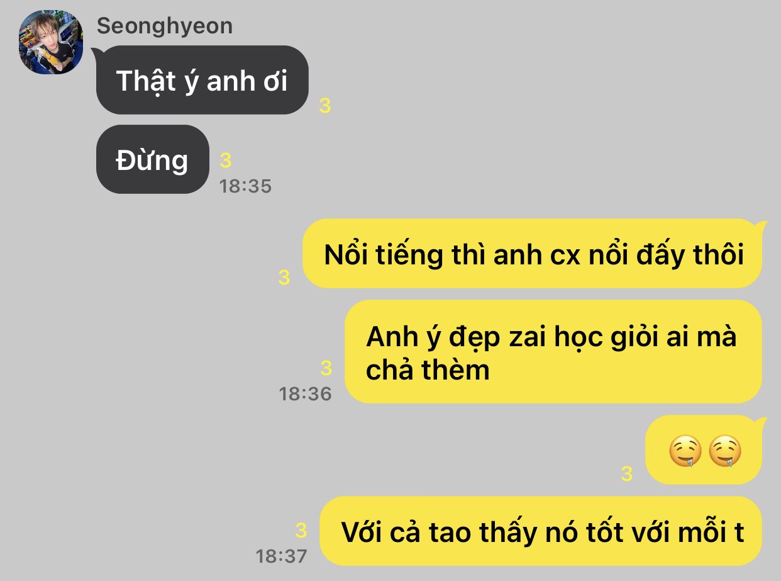The width and height of the screenshot is (781, 581).
Task: Tap the "Anh ý đẹp zai học giỏi" message
Action: coord(553,352)
